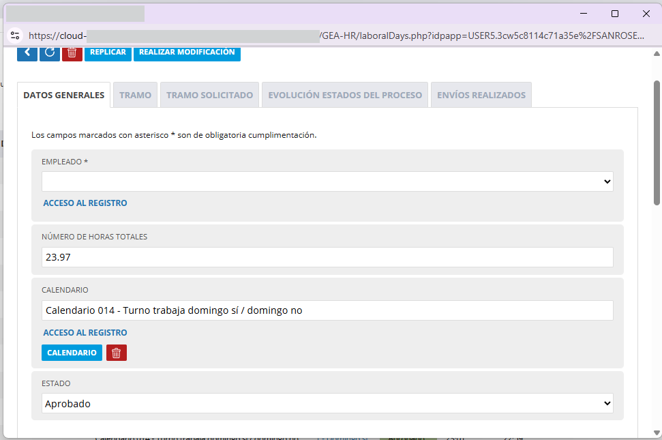Click the scrollbar down arrow
Viewport: 662px width, 440px height.
click(657, 434)
